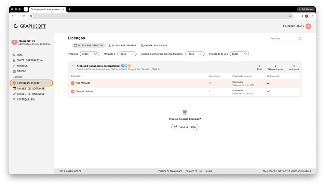This screenshot has width=325, height=186.
Task: Open the Finalidade de uso filter dropdown
Action: point(239,54)
